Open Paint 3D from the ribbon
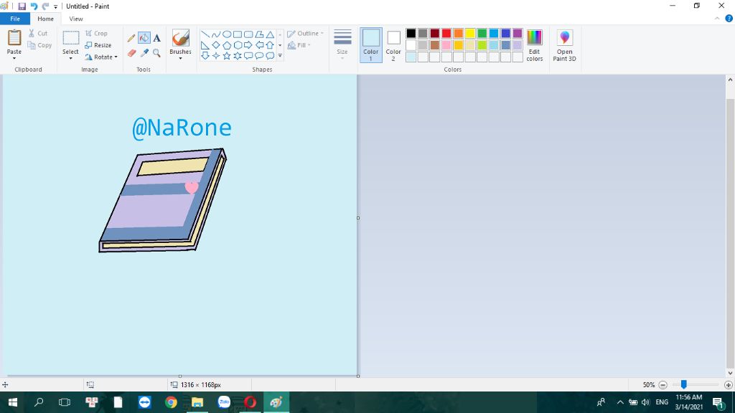Image resolution: width=735 pixels, height=413 pixels. pyautogui.click(x=564, y=45)
